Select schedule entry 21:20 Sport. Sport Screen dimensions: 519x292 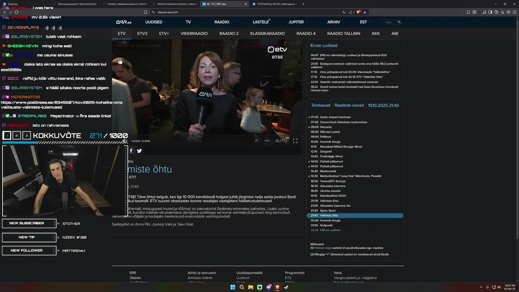click(x=328, y=210)
